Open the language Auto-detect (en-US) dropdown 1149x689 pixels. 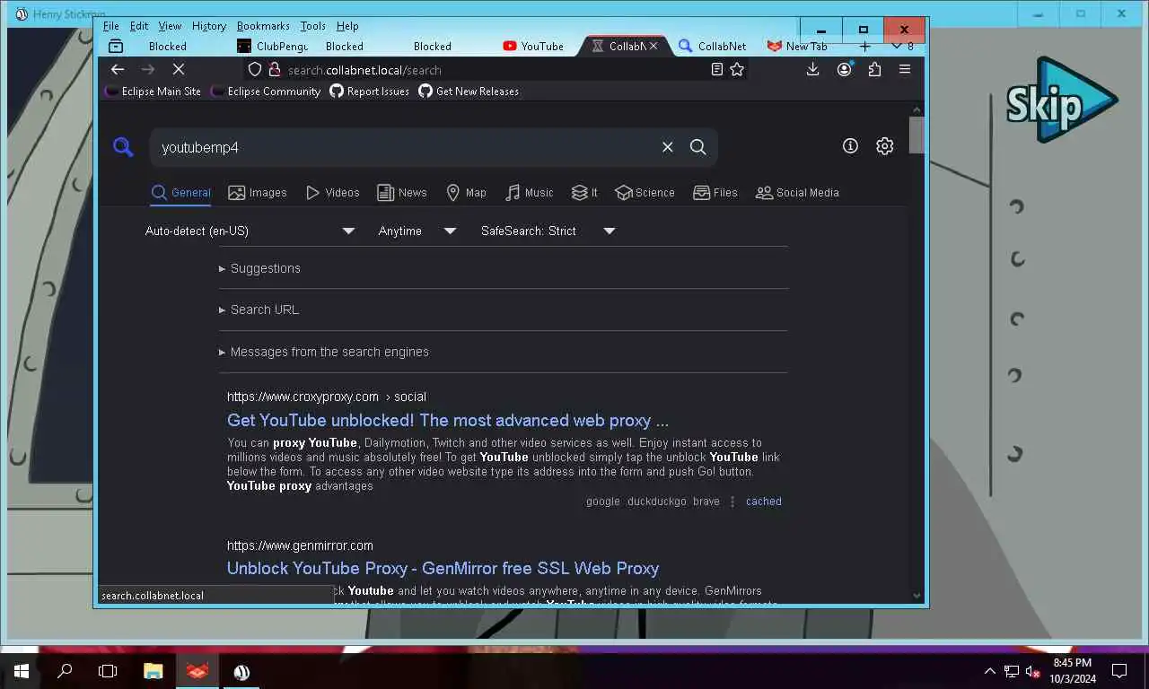coord(250,231)
